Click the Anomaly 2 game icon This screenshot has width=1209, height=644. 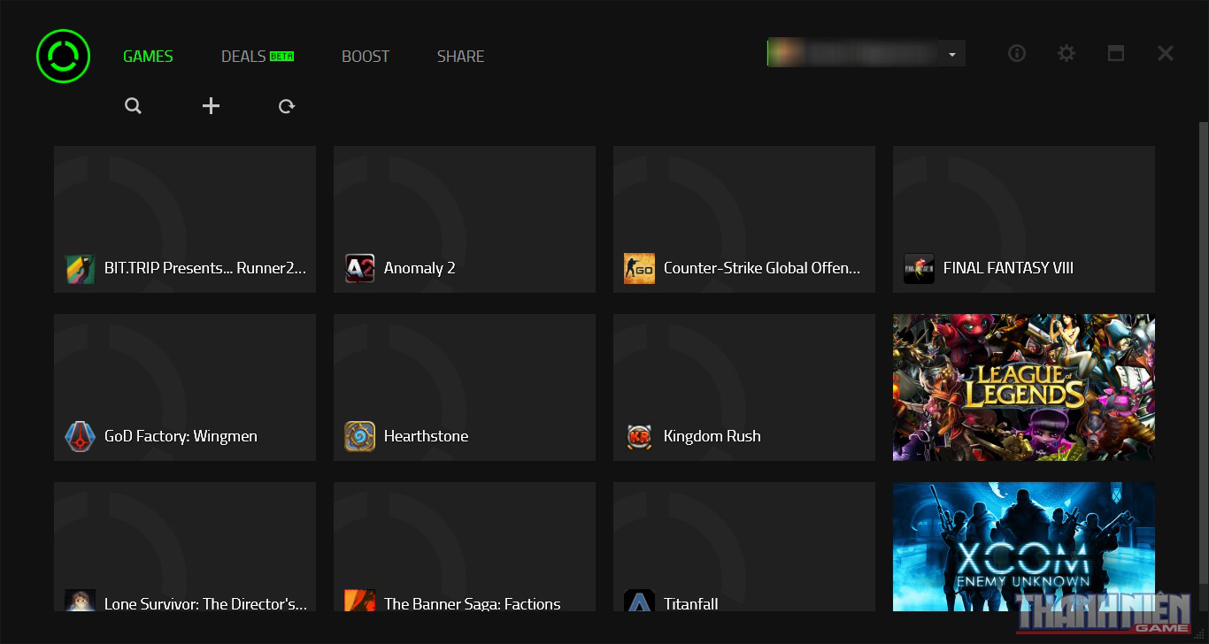tap(359, 268)
